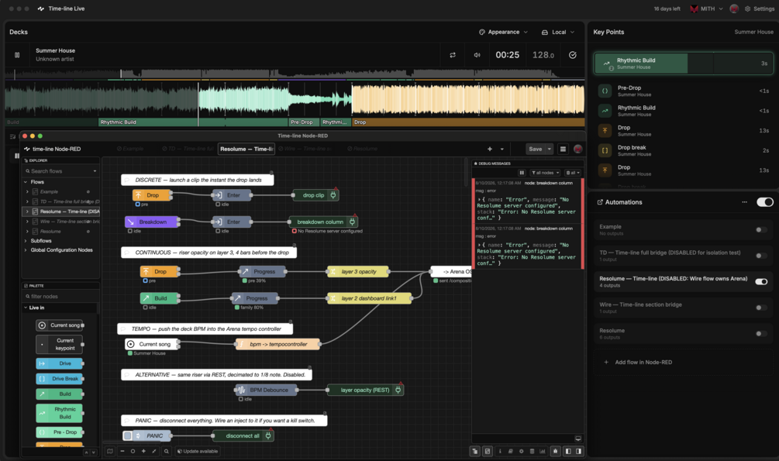Toggle loop icon in deck header
This screenshot has width=779, height=461.
pyautogui.click(x=453, y=55)
